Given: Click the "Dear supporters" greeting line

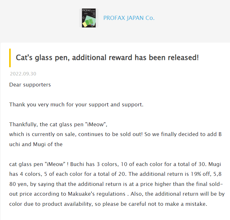Looking at the screenshot, I should click(x=30, y=85).
